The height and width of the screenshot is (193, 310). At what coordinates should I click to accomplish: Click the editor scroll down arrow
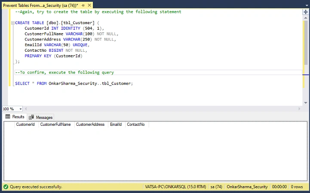[306, 103]
